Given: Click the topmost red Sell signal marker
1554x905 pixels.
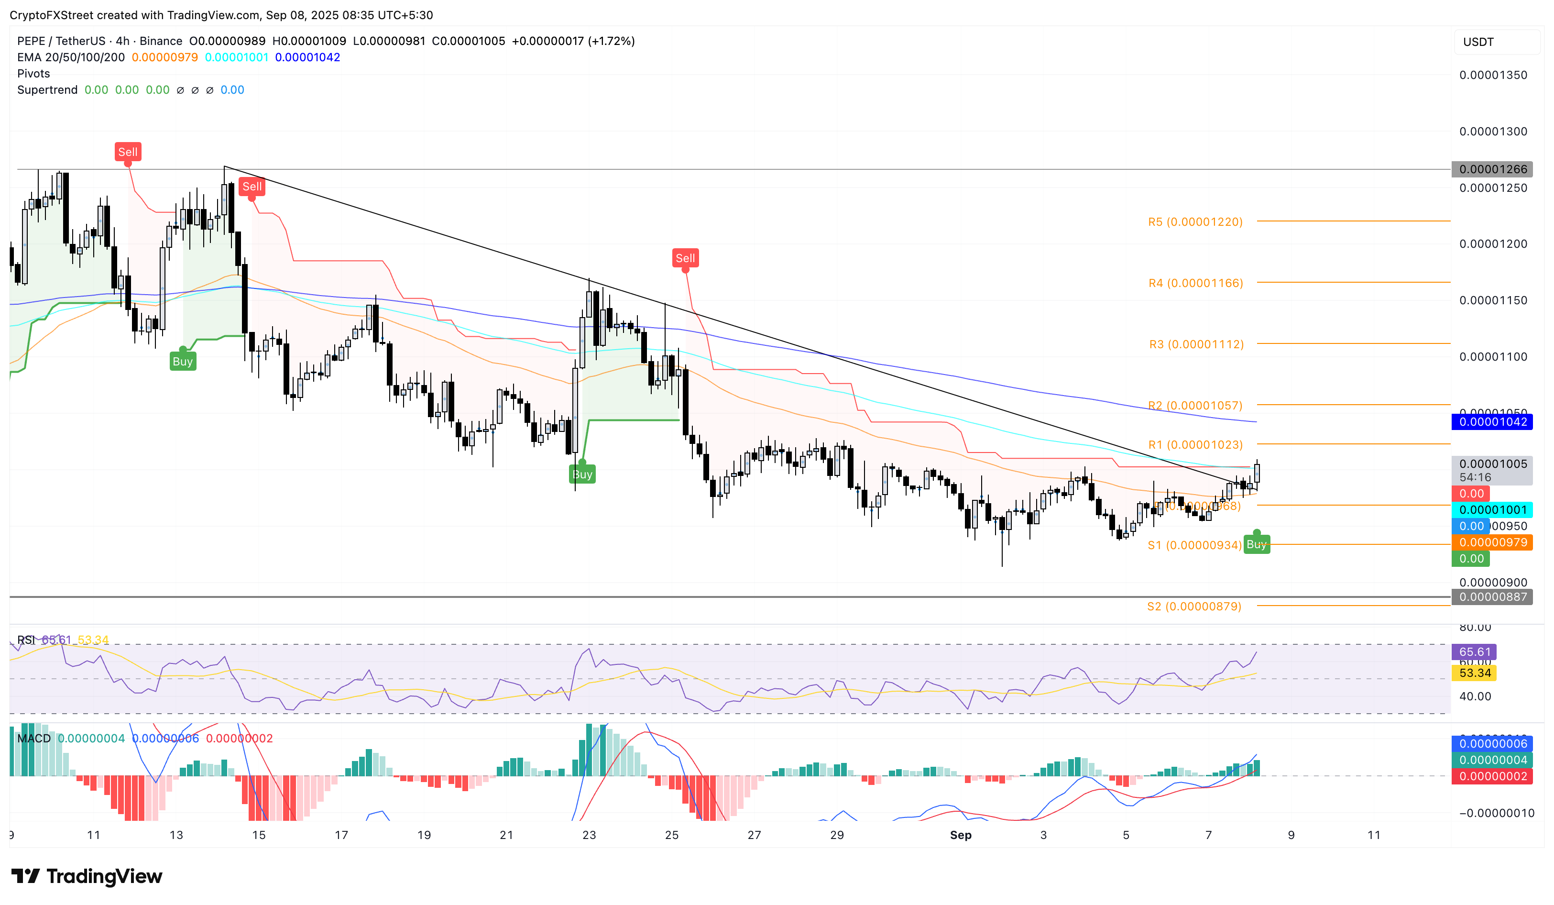Looking at the screenshot, I should coord(128,152).
